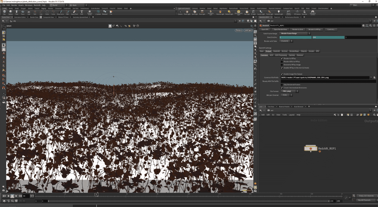378x207 pixels.
Task: Choose the L-System shelf tool
Action: tap(98, 12)
